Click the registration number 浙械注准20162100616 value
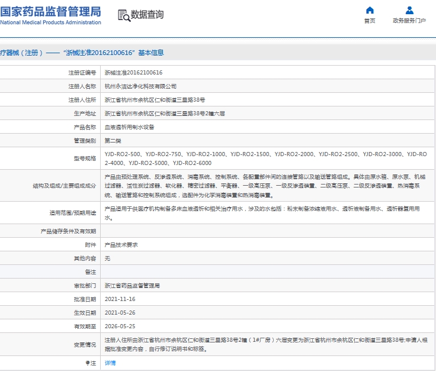436x372 pixels. pos(133,73)
